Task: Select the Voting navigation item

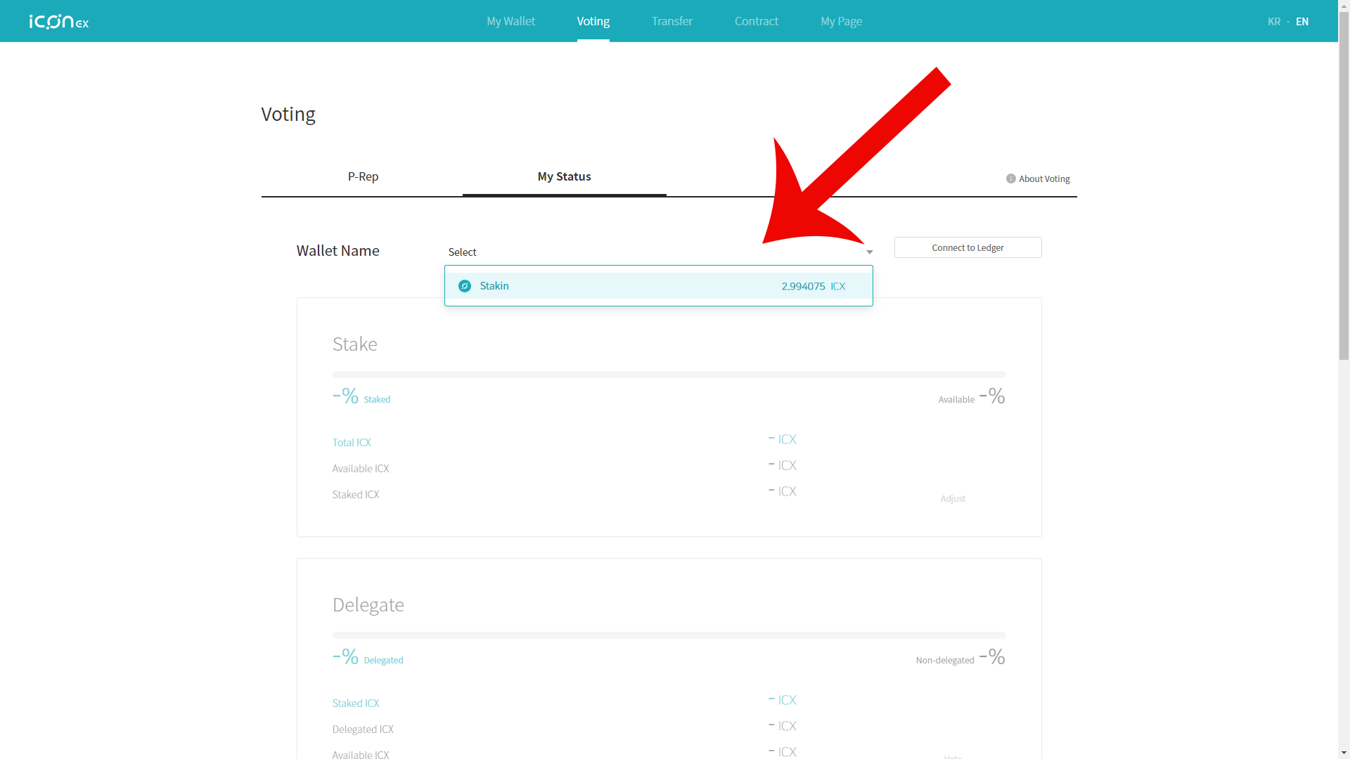Action: click(593, 21)
